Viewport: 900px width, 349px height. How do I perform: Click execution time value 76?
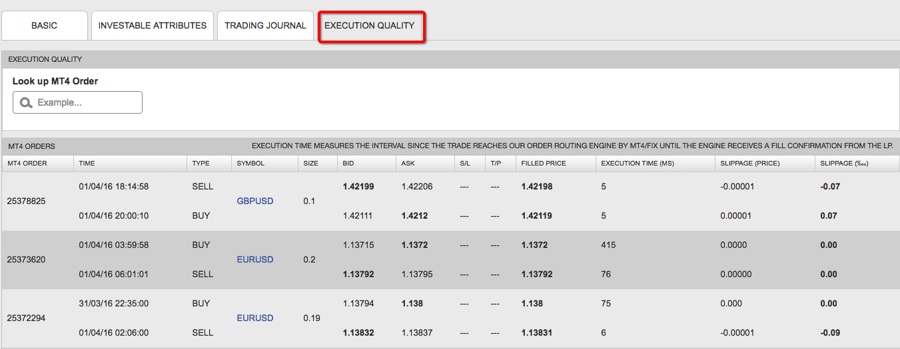tap(606, 274)
